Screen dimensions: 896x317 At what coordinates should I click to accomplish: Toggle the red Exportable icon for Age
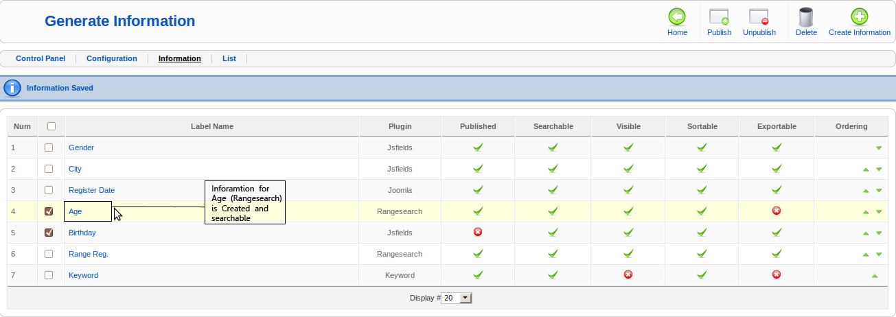coord(777,211)
